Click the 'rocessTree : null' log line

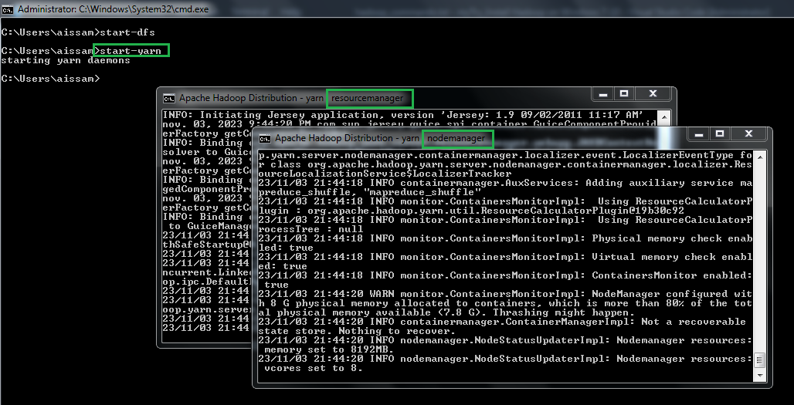[x=310, y=229]
